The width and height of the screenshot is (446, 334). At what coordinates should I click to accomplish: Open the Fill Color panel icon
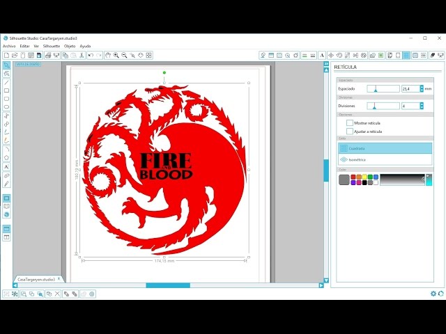[263, 55]
